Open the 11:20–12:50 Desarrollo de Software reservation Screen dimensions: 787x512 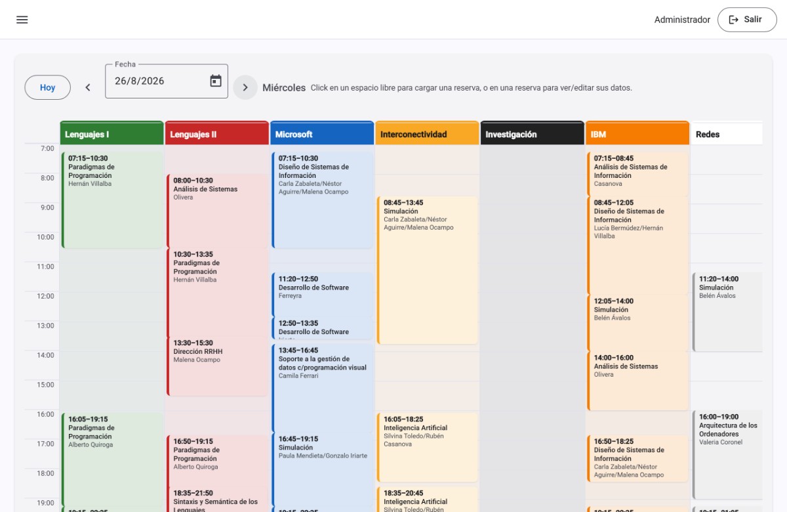tap(323, 295)
